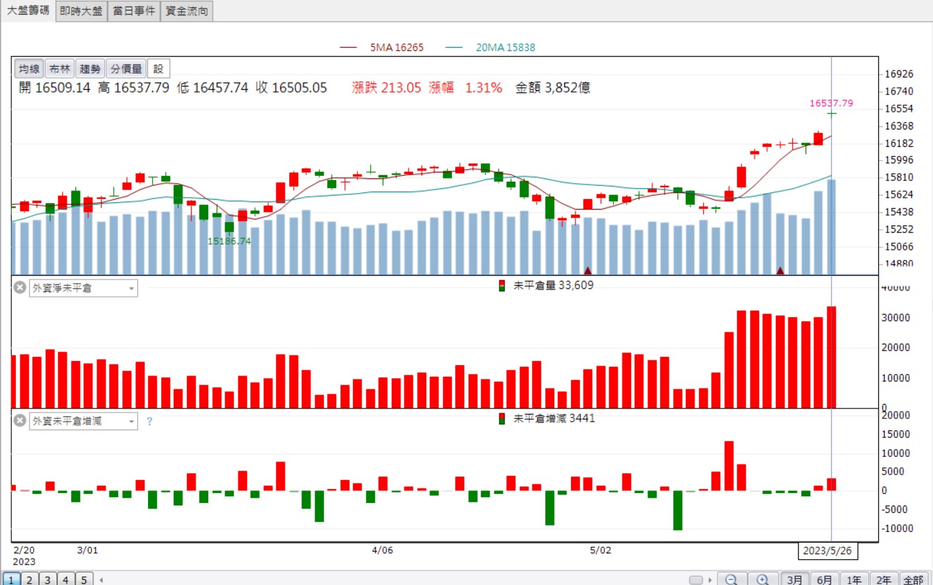
Task: Click the small right arrow before zoom buttons
Action: click(710, 580)
